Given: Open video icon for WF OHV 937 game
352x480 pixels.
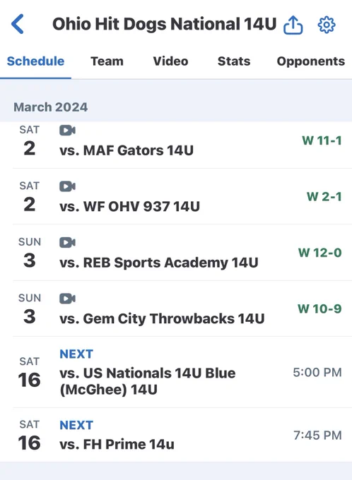Looking at the screenshot, I should 67,186.
